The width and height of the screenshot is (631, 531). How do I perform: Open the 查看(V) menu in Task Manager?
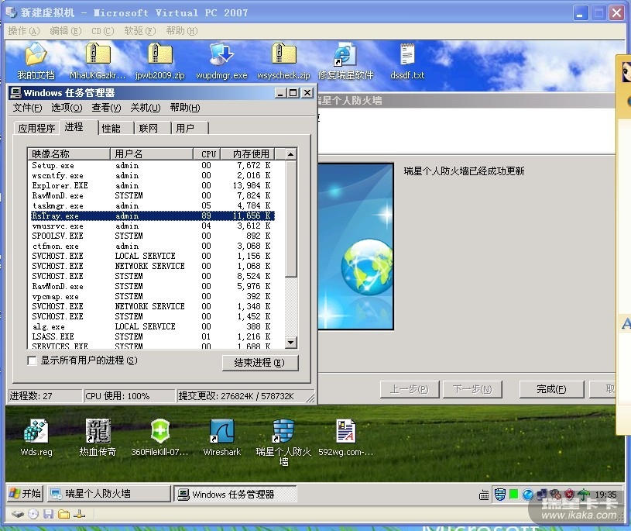pos(106,108)
